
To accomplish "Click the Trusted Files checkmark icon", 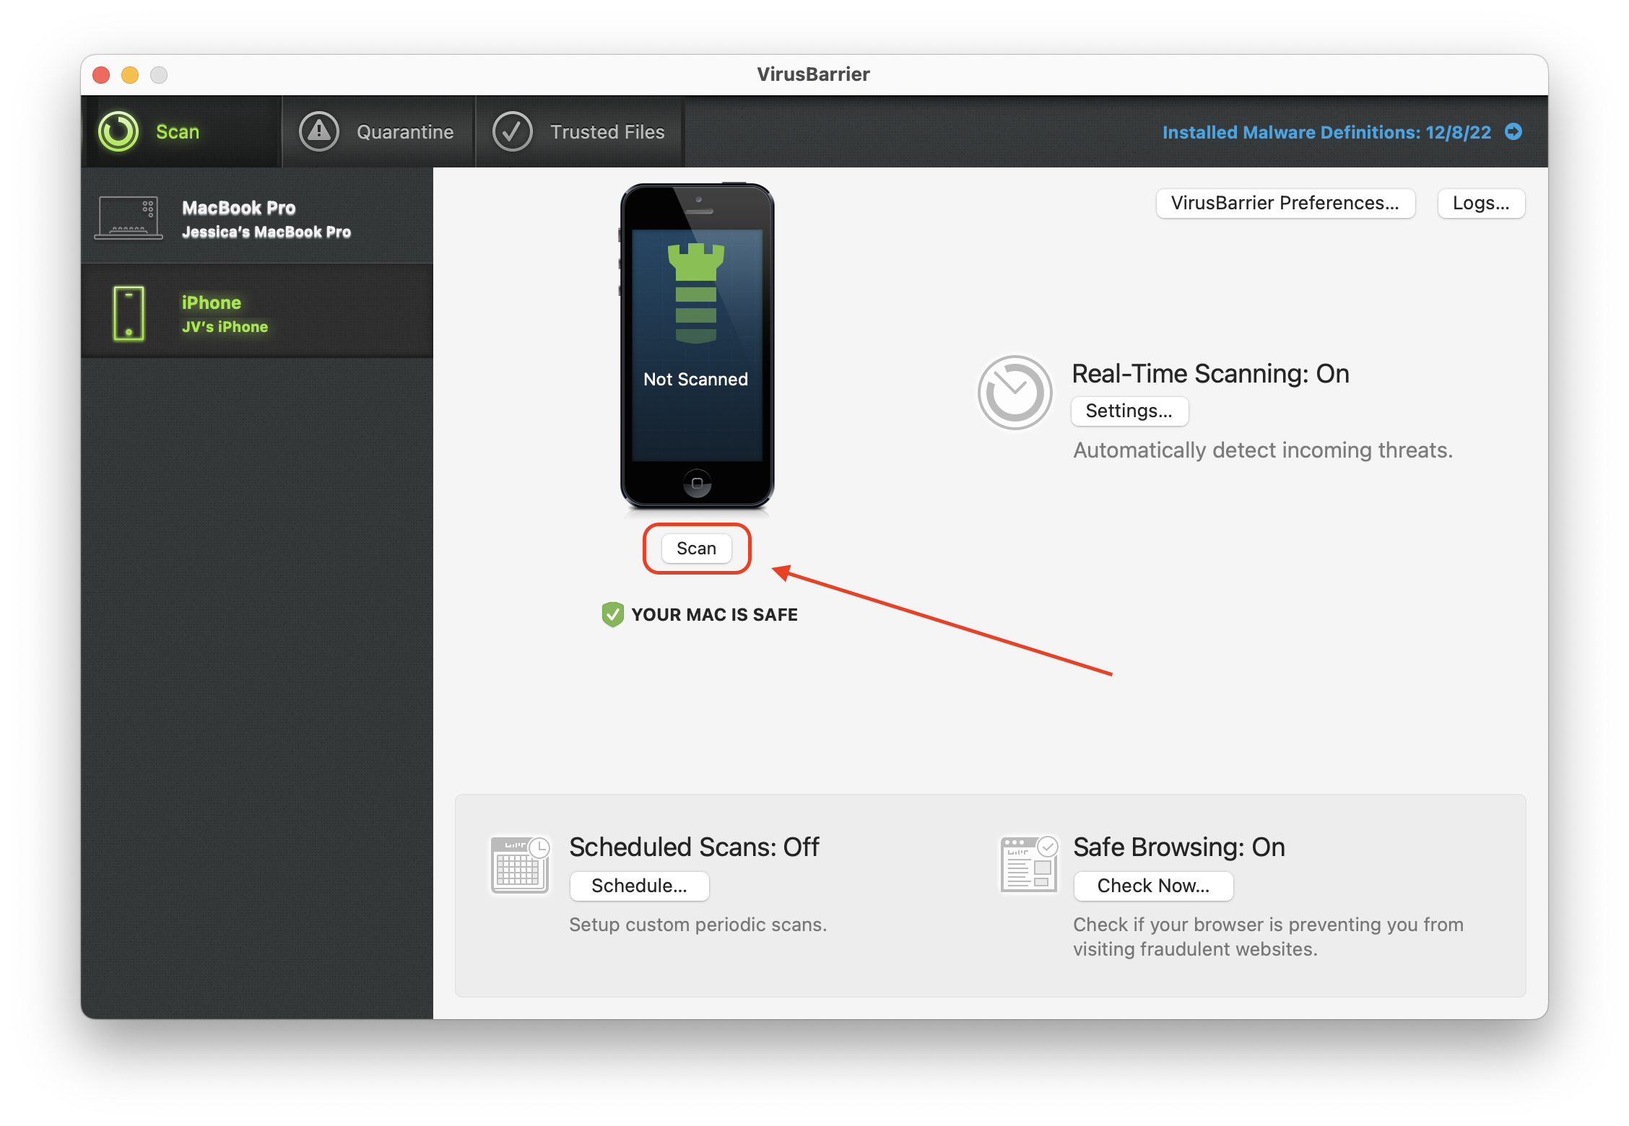I will [512, 131].
